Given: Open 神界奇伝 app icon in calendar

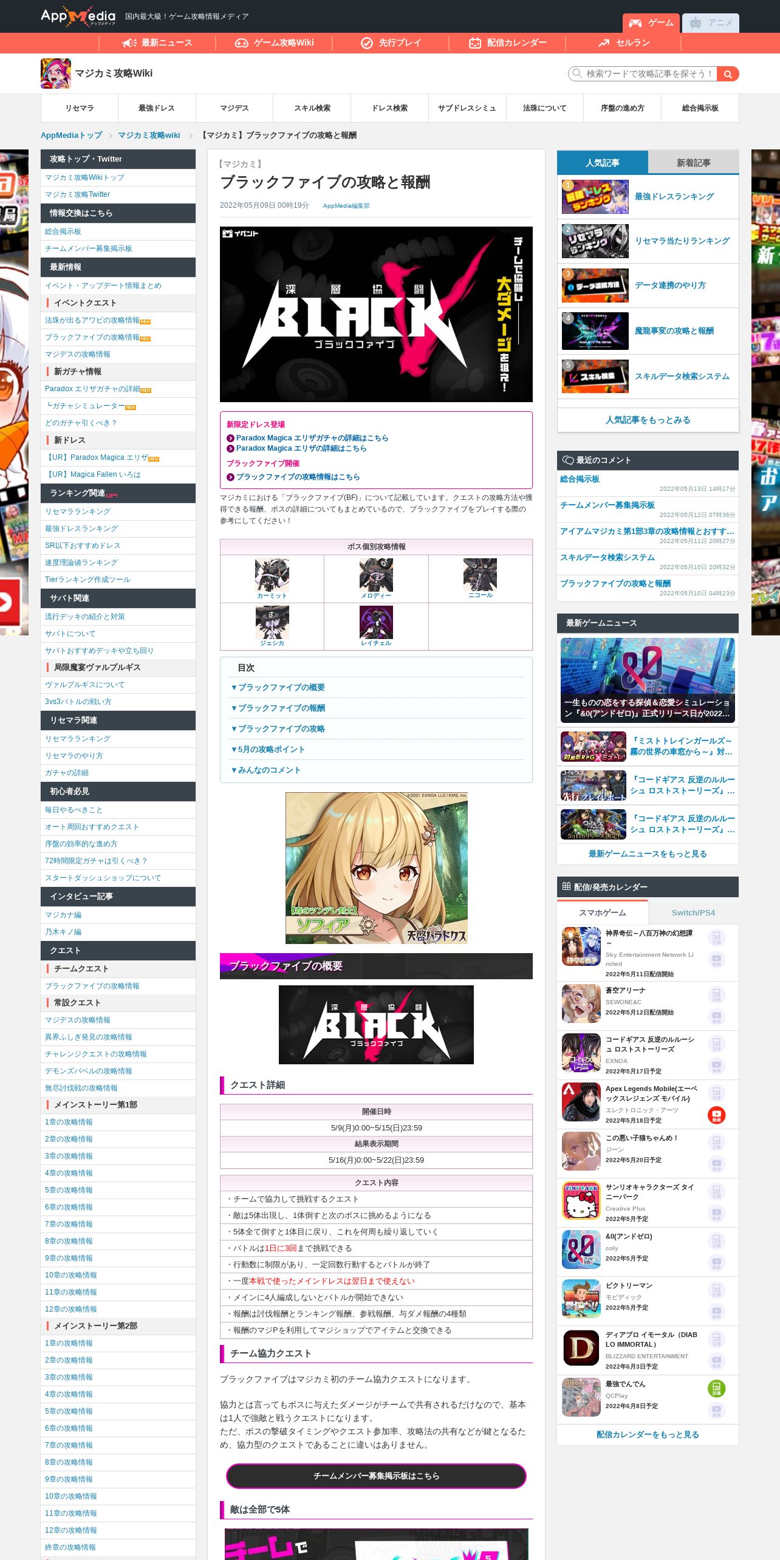Looking at the screenshot, I should click(x=581, y=946).
